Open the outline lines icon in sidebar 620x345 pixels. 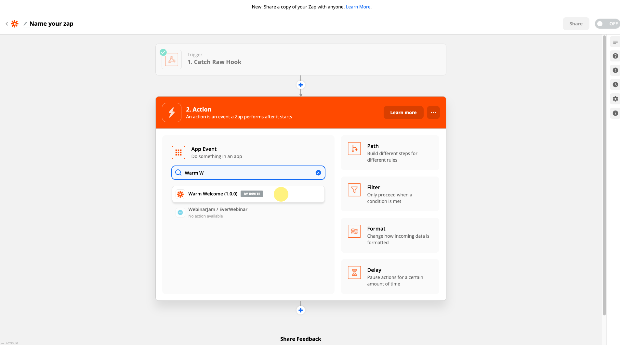click(615, 42)
